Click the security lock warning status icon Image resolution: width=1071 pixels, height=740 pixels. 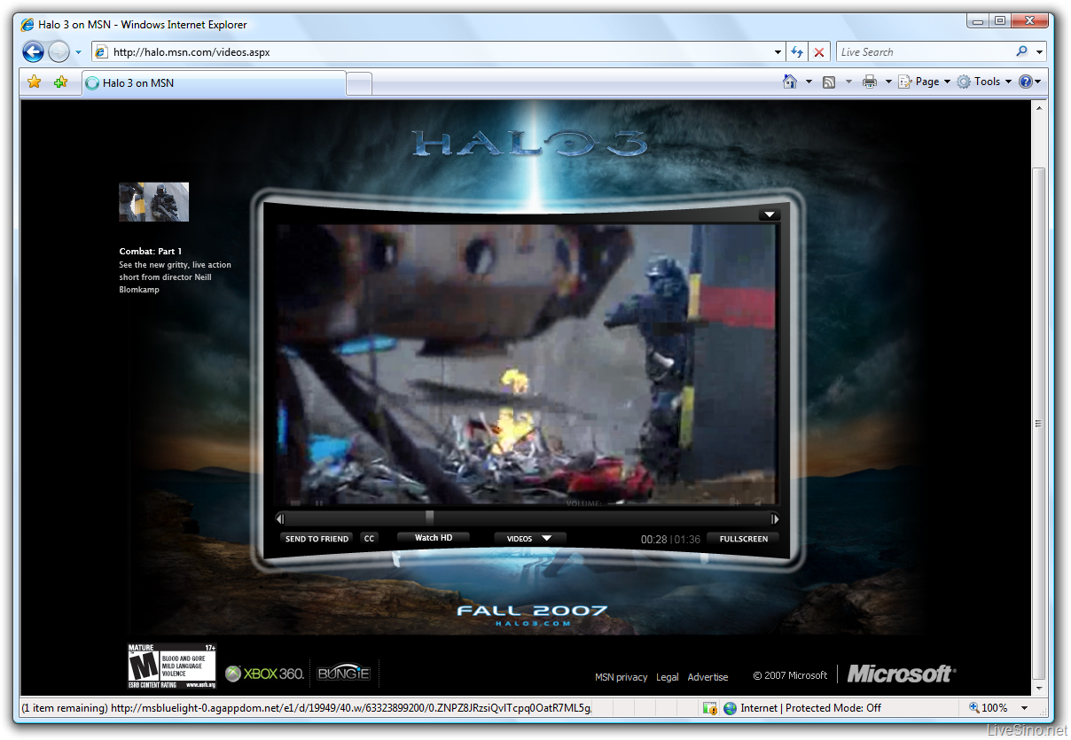(709, 708)
